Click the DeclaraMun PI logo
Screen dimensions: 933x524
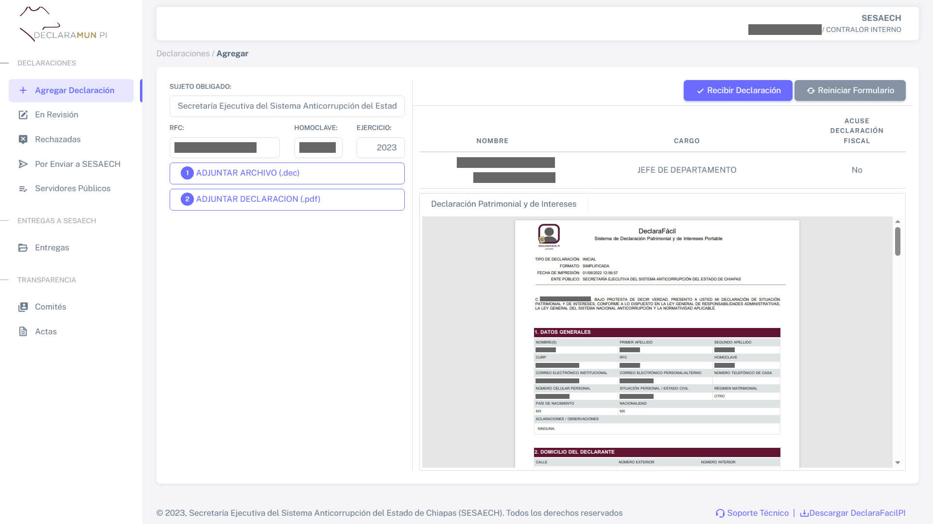point(63,24)
